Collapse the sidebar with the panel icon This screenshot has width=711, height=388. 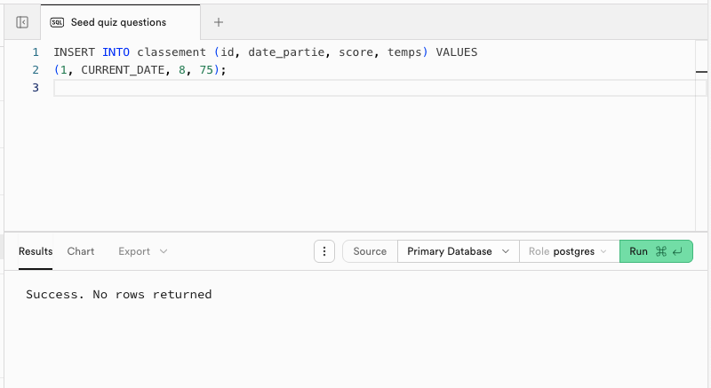coord(22,22)
